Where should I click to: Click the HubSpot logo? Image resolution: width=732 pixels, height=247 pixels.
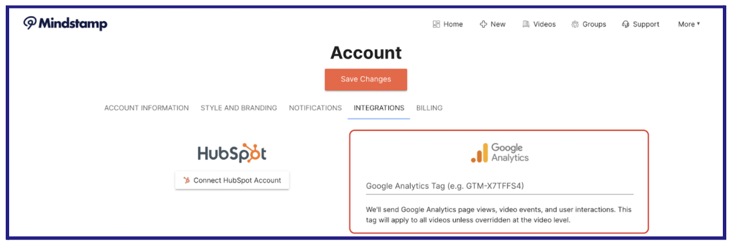232,153
